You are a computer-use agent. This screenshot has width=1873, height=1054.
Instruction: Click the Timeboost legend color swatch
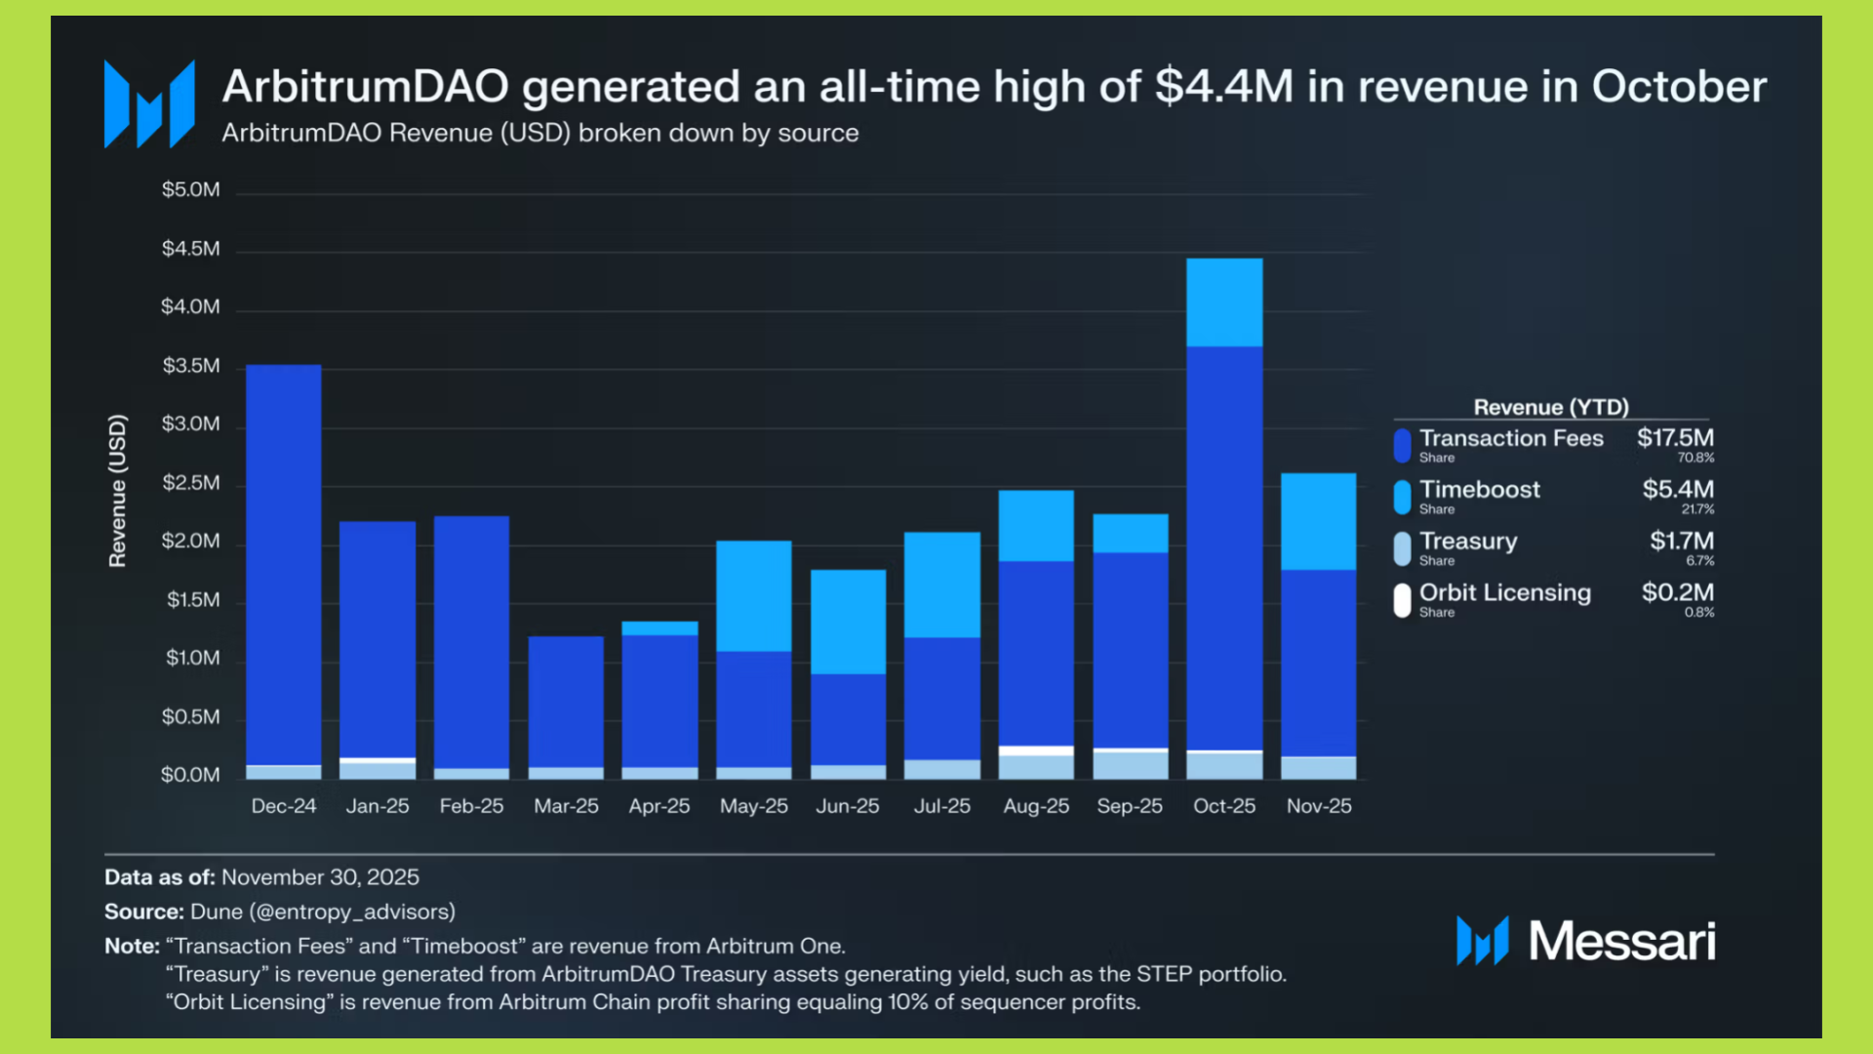pyautogui.click(x=1402, y=497)
